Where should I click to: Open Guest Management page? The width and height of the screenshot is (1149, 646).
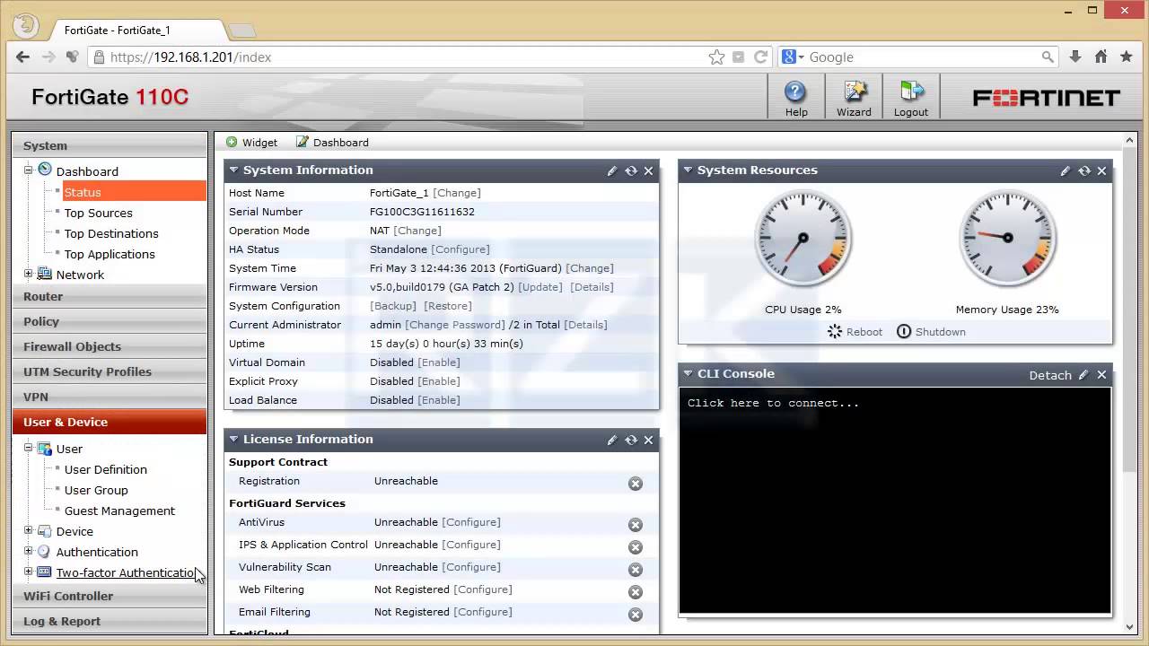tap(119, 511)
